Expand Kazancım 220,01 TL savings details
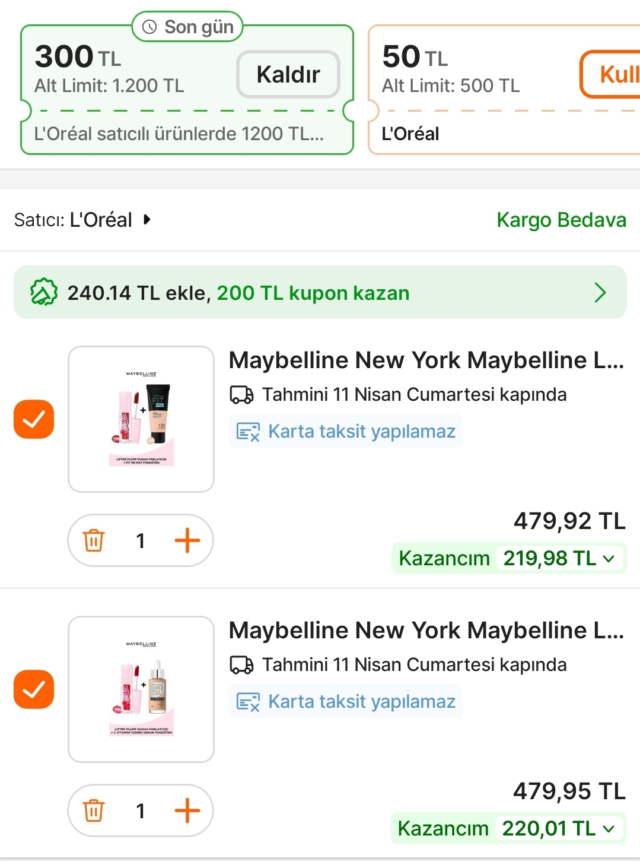Viewport: 640px width, 861px height. pyautogui.click(x=608, y=829)
